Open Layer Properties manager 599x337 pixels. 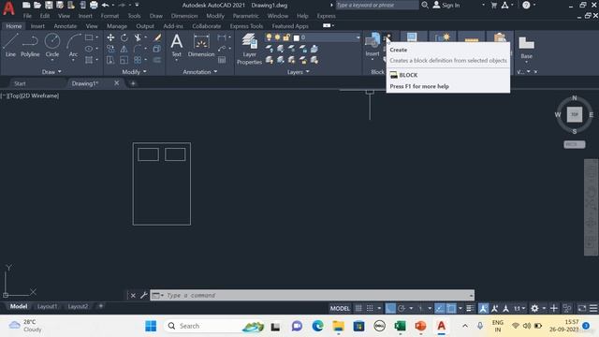[249, 49]
